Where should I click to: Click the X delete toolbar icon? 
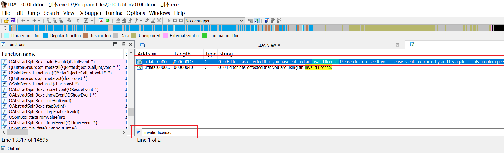159,21
